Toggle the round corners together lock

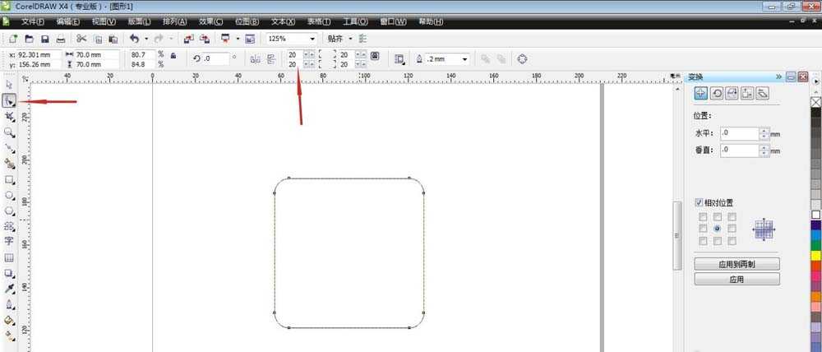pos(375,55)
